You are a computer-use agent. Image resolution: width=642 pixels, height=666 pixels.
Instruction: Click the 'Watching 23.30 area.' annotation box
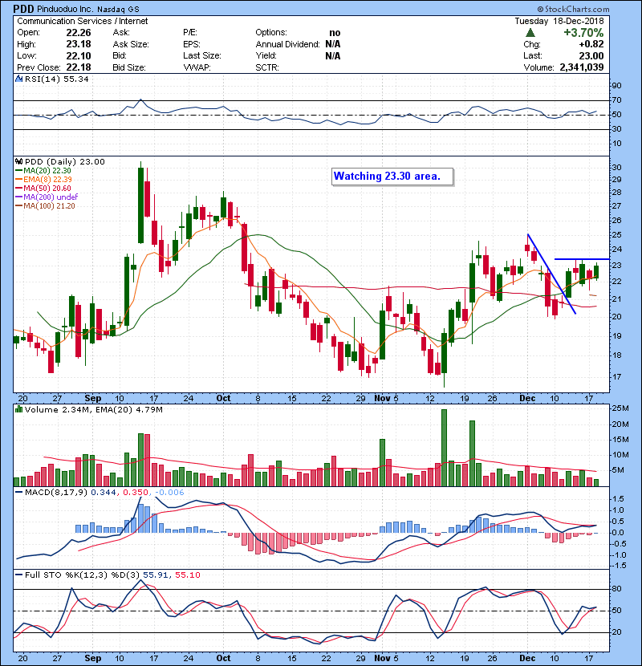392,177
